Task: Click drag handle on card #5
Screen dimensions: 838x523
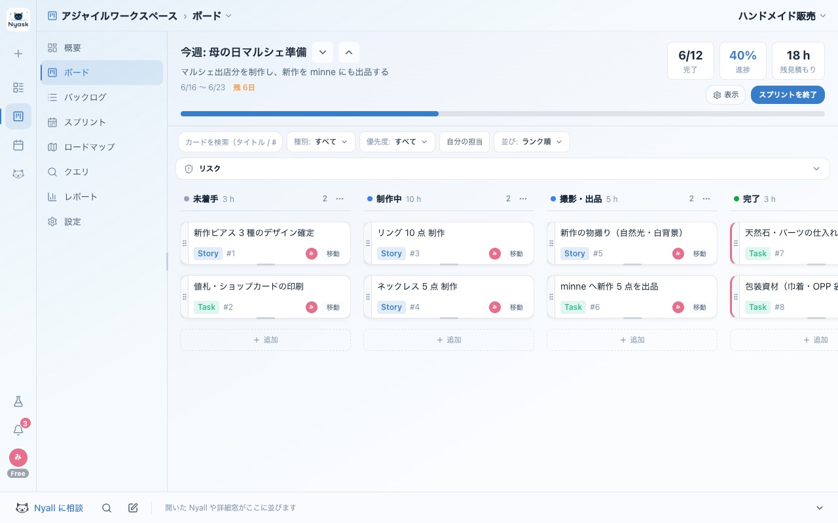Action: pos(551,243)
